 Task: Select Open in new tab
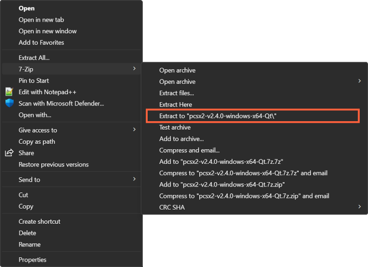click(x=71, y=20)
